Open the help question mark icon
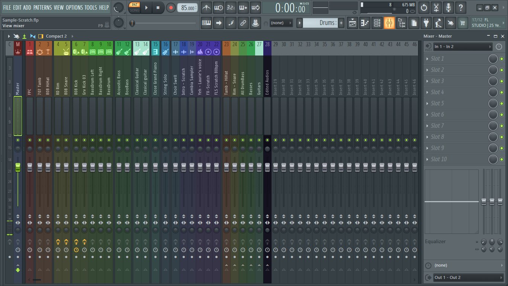Screen dimensions: 508x286 461,7
